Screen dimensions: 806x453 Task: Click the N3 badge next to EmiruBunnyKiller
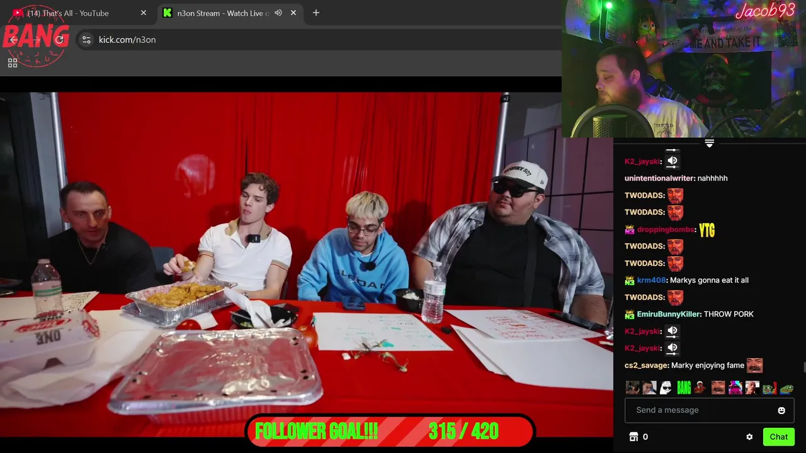pos(630,315)
